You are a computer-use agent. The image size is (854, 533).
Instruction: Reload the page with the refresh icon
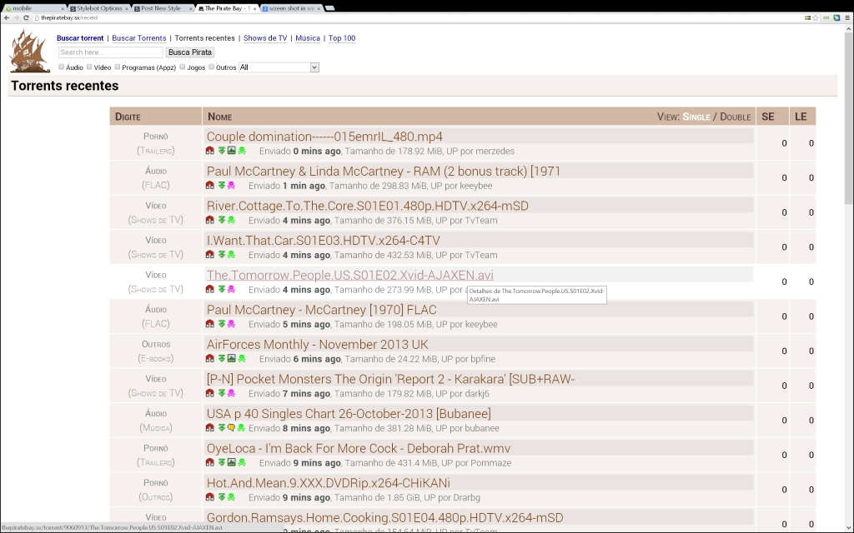pos(26,18)
